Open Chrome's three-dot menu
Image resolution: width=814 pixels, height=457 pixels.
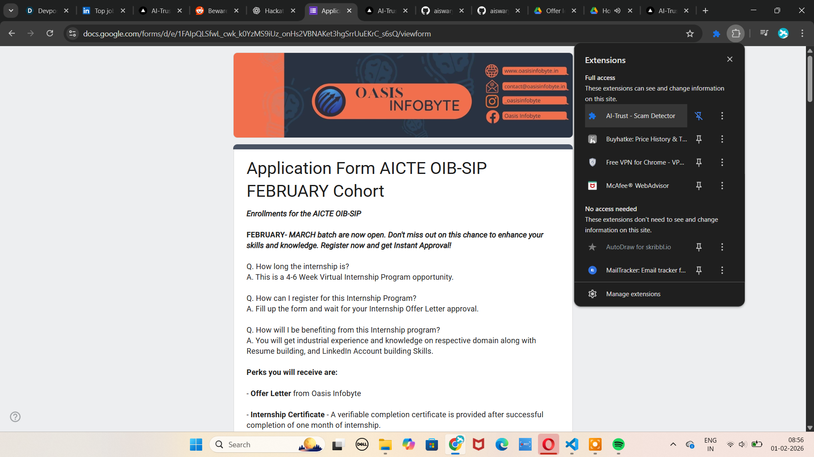tap(802, 33)
